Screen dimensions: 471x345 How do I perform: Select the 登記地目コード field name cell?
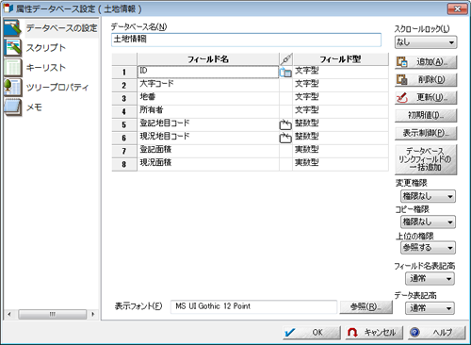coord(208,124)
